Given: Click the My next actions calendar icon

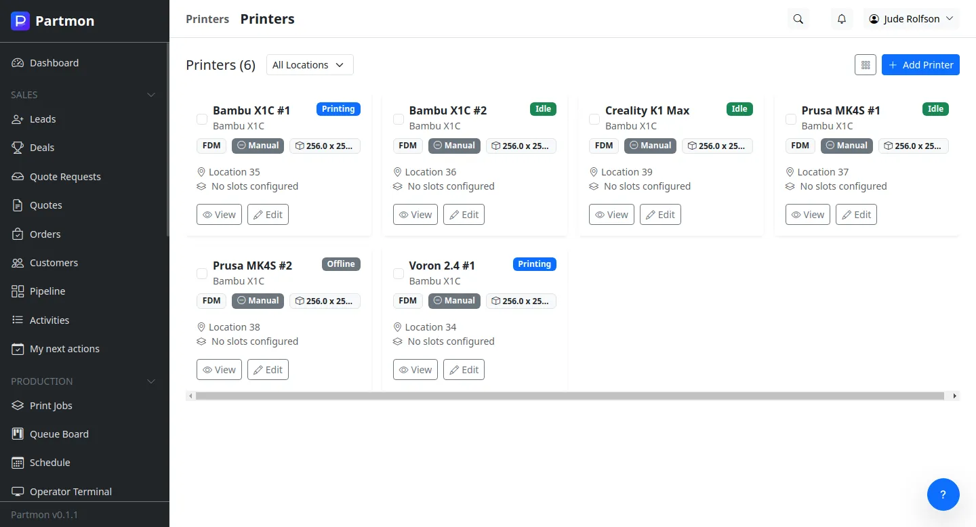Looking at the screenshot, I should click(x=18, y=349).
